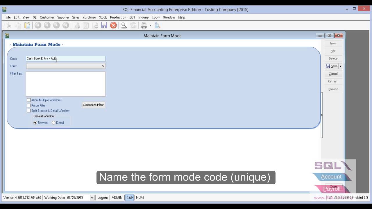Click the Edit button in side panel
372x209 pixels.
pyautogui.click(x=333, y=51)
